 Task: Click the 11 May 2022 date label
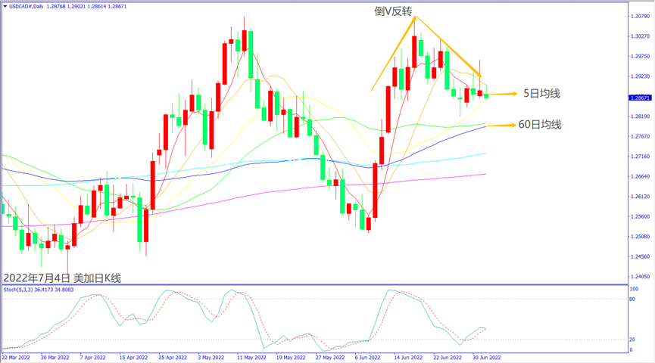point(251,357)
